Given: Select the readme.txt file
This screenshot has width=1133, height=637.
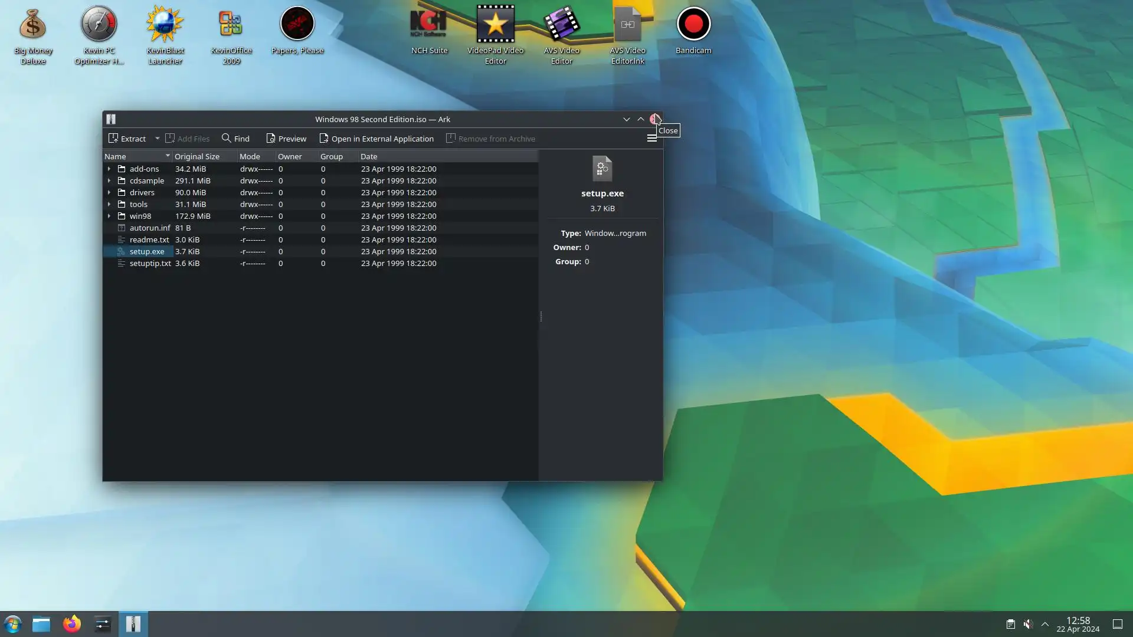Looking at the screenshot, I should point(149,239).
